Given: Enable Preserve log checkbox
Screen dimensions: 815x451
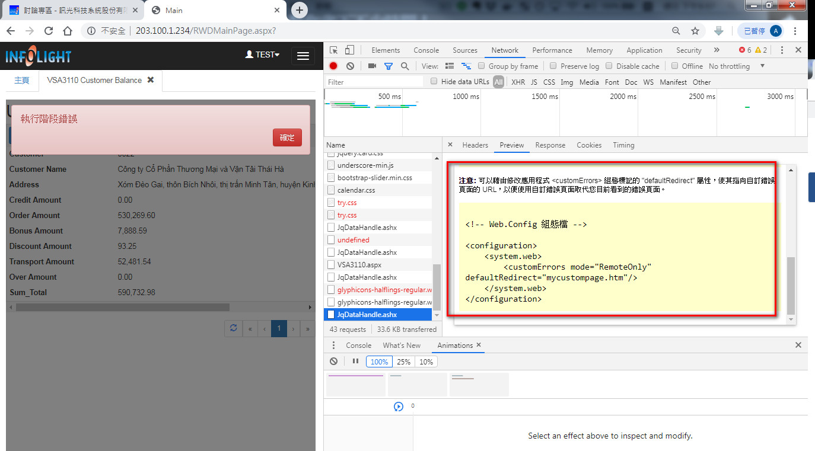Looking at the screenshot, I should tap(553, 66).
